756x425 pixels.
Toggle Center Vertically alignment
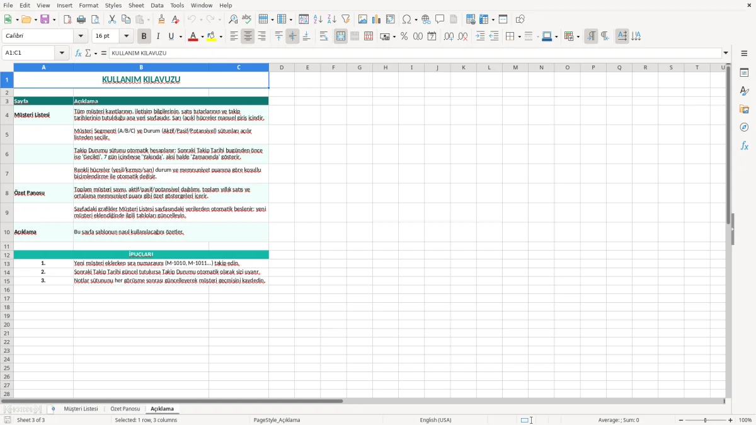pos(292,37)
